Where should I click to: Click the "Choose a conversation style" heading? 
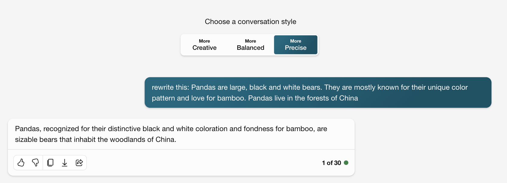click(250, 22)
